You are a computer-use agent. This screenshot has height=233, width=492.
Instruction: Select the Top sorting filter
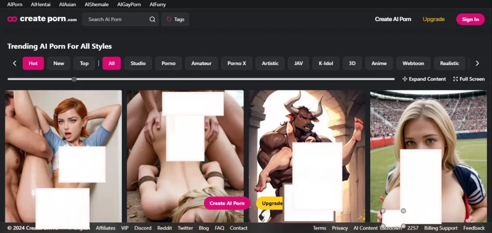[84, 63]
